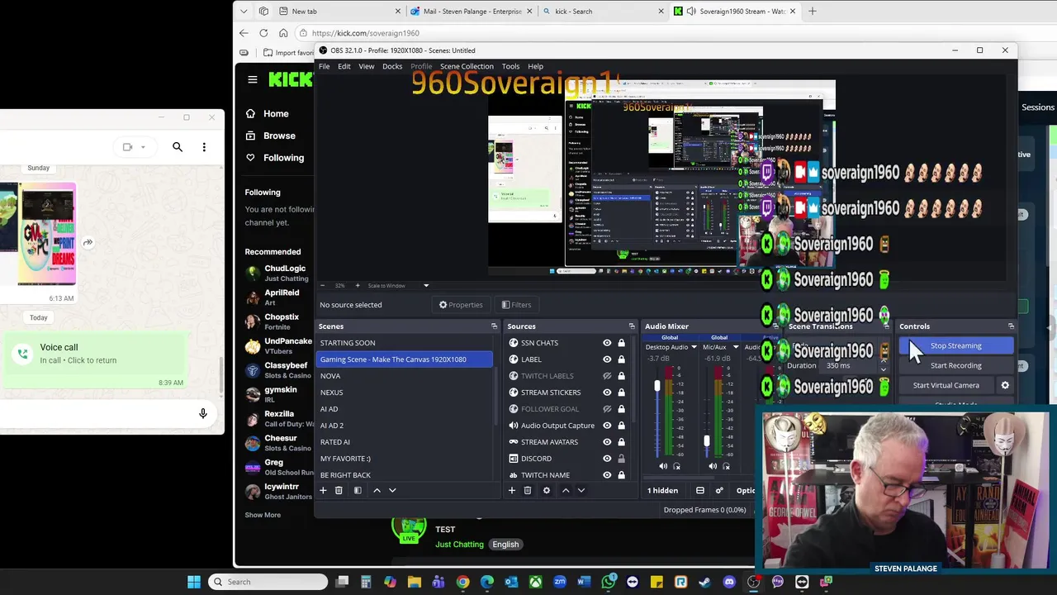Image resolution: width=1057 pixels, height=595 pixels.
Task: Adjust Desktop Audio volume fader
Action: click(657, 387)
